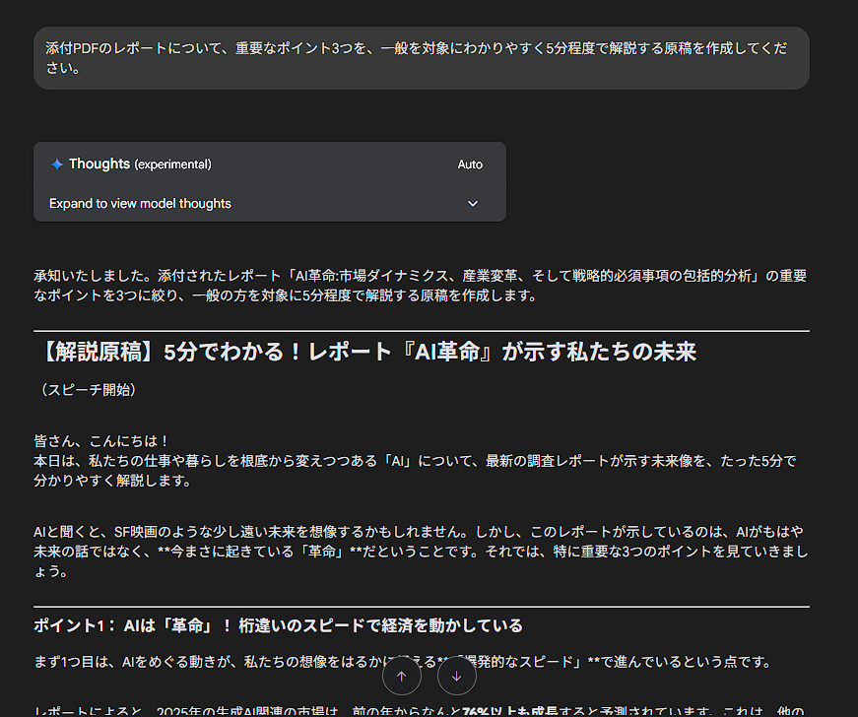Click the greeting line 皆さん、こんにちは！
This screenshot has width=858, height=717.
pyautogui.click(x=101, y=441)
